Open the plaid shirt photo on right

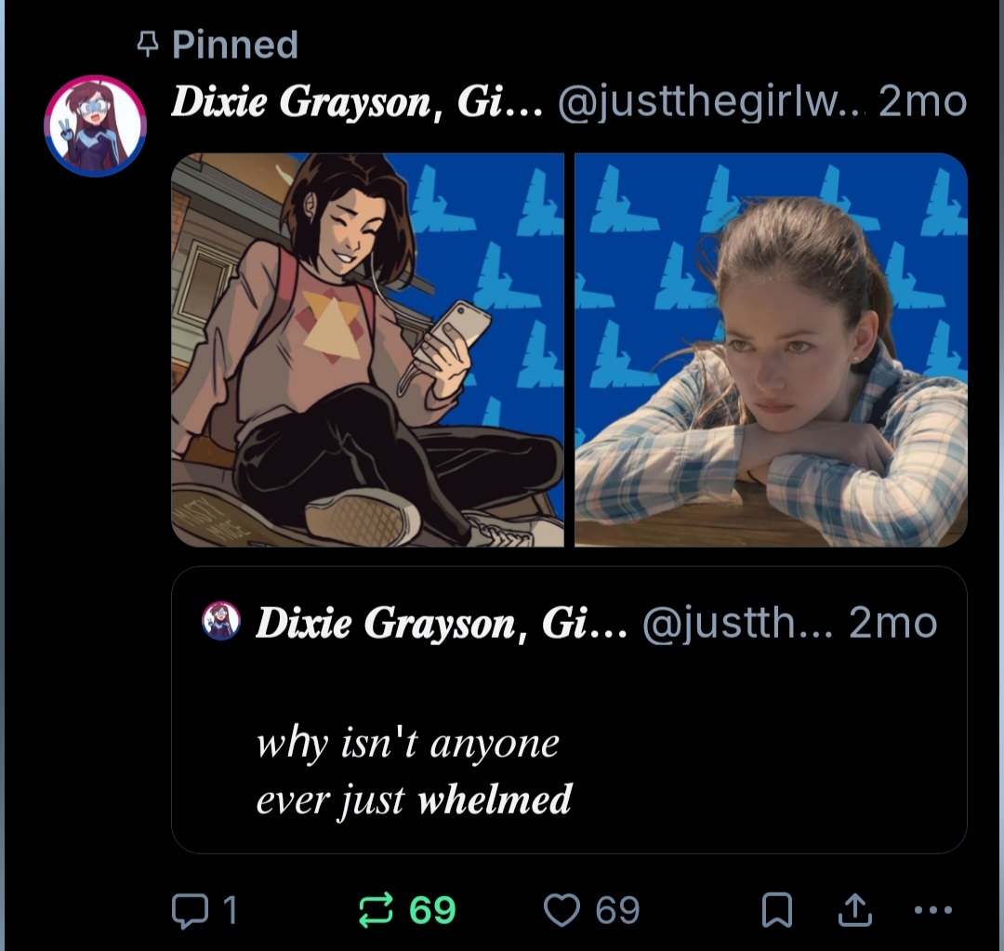[x=771, y=350]
